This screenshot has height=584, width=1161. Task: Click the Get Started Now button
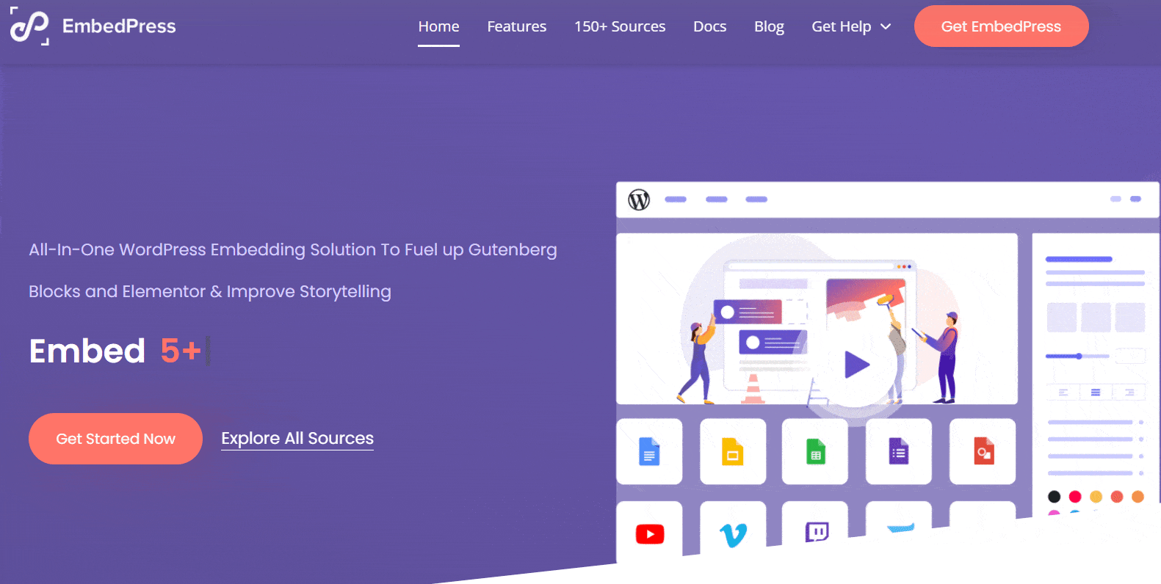pos(115,439)
